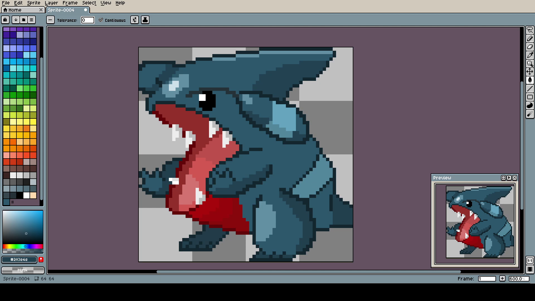The image size is (535, 301).
Task: Pick the white palette swatch
Action: pos(26,195)
